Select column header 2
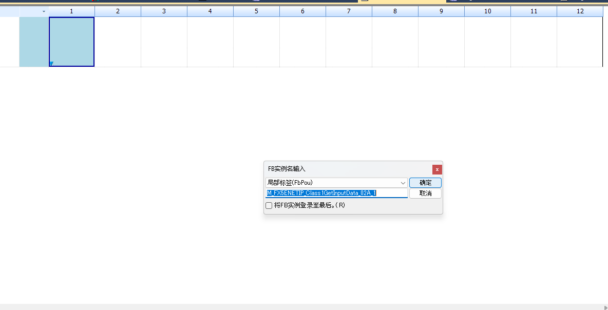Screen dimensions: 608x310 click(118, 11)
